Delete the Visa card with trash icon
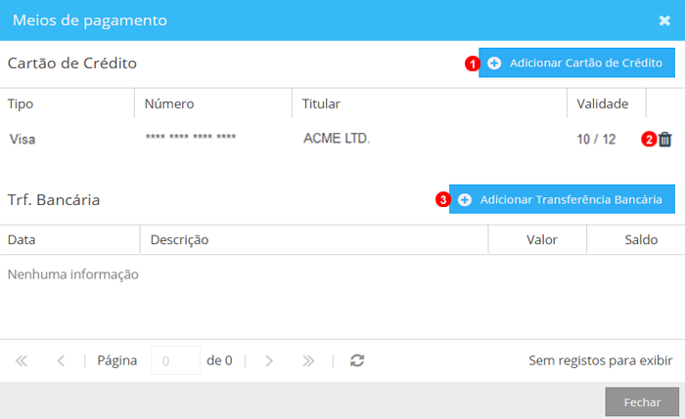 (665, 140)
